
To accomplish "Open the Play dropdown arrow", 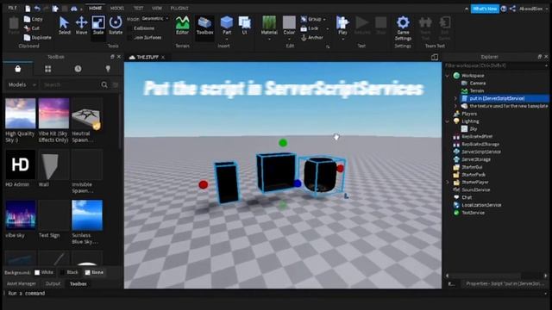I will [x=342, y=39].
